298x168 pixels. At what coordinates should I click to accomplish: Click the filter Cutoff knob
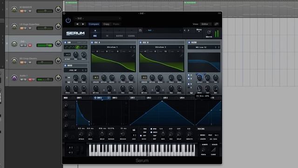[199, 77]
